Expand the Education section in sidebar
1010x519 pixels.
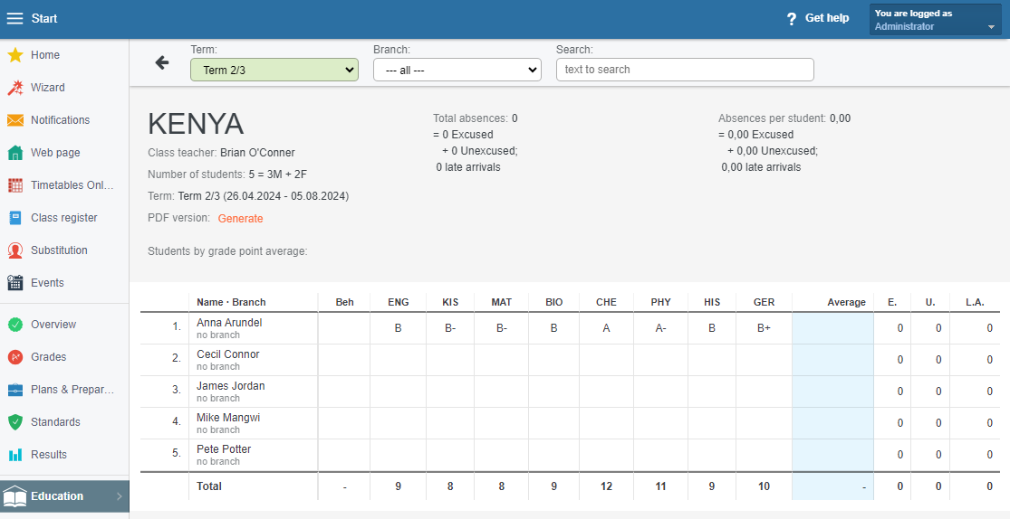point(64,496)
